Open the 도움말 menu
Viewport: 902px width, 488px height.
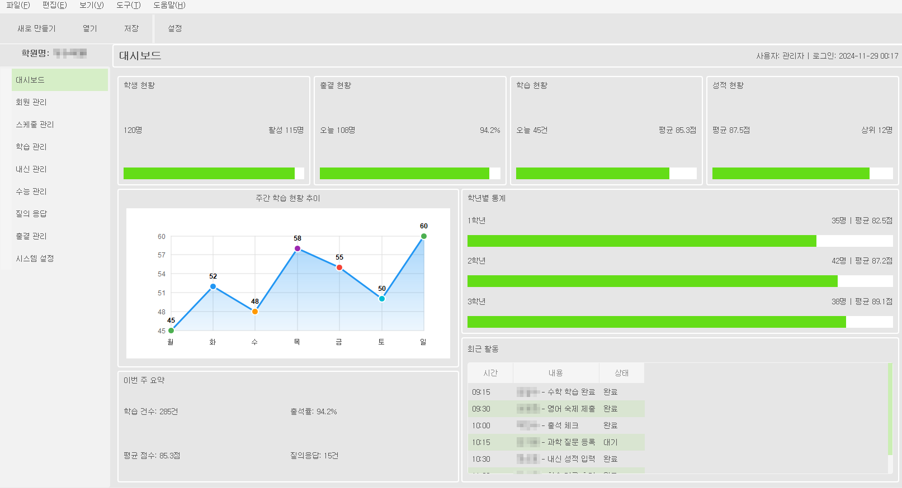169,5
